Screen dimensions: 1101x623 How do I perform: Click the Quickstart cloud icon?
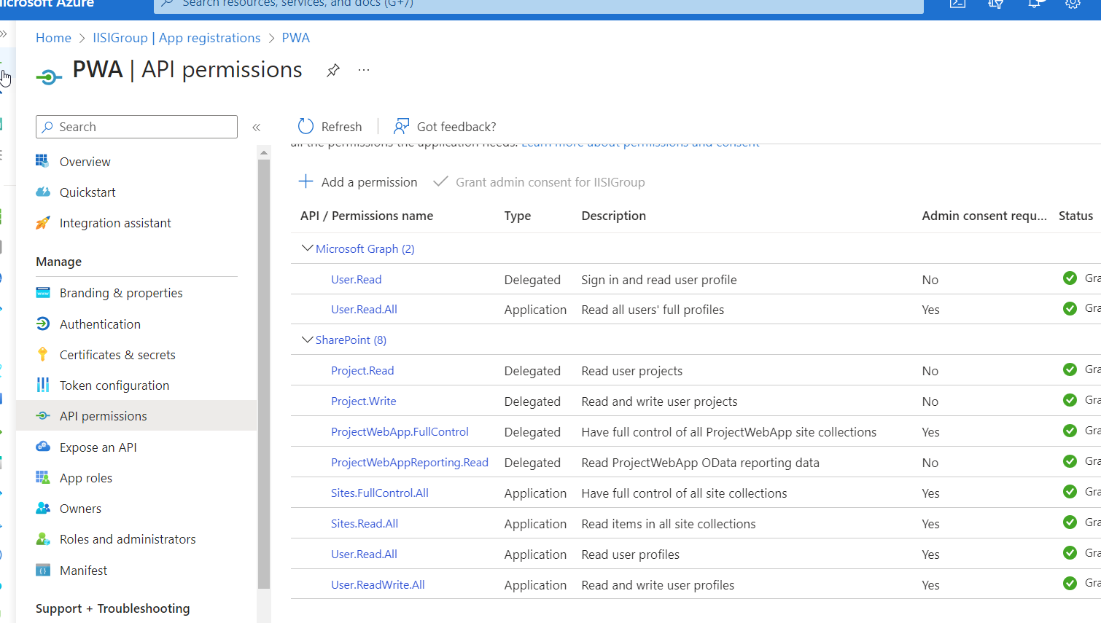coord(43,192)
